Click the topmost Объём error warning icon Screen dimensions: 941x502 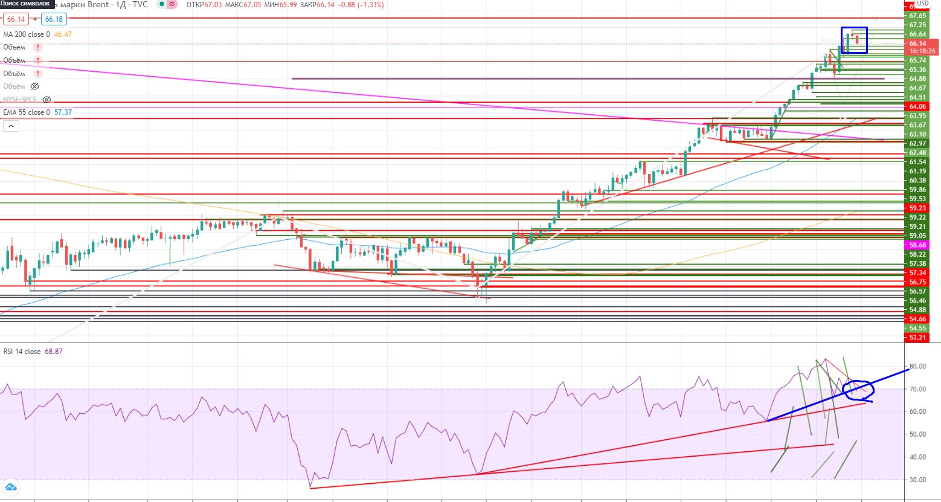[x=38, y=47]
